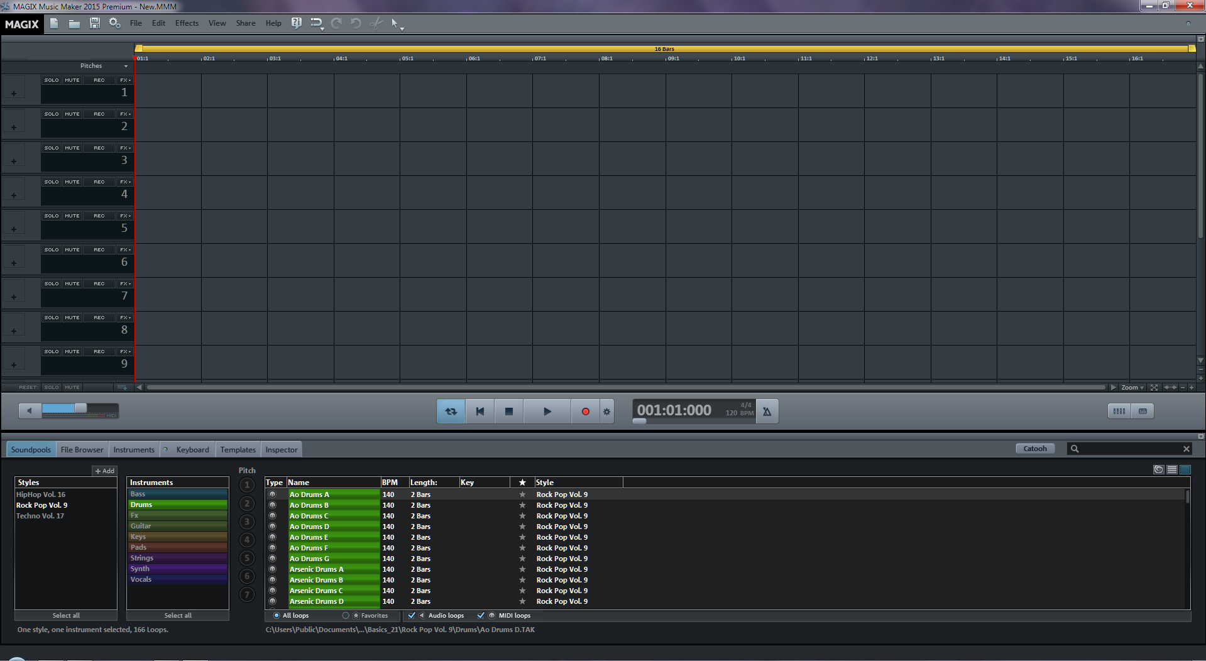Select the All loops radio button
This screenshot has width=1206, height=661.
click(277, 616)
